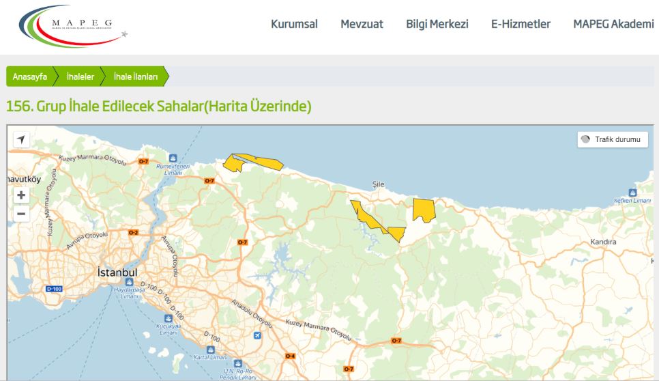The width and height of the screenshot is (659, 381).
Task: Click the Kefken Limanı port icon
Action: tap(632, 193)
